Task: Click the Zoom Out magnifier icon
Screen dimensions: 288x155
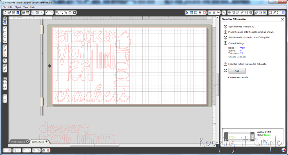Action: (x=61, y=12)
